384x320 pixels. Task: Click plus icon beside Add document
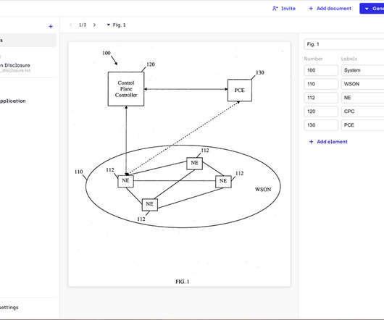click(311, 9)
